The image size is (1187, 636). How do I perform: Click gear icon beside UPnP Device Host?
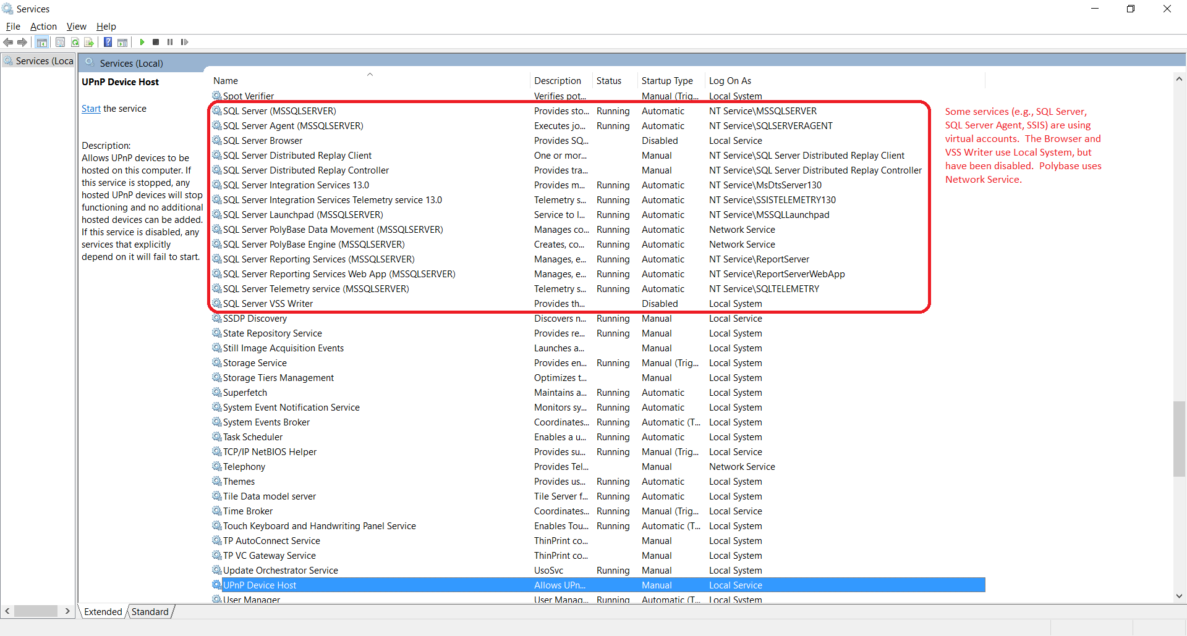click(x=217, y=585)
